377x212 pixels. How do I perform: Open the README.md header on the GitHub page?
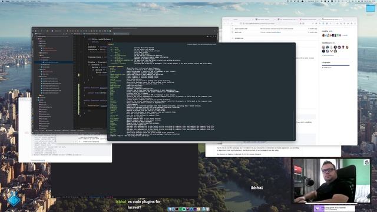click(x=239, y=38)
